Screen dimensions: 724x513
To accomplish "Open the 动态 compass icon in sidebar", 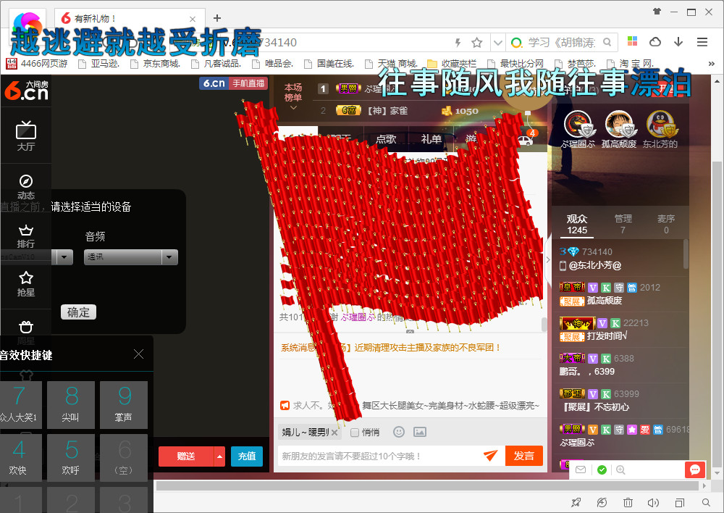I will pos(26,187).
